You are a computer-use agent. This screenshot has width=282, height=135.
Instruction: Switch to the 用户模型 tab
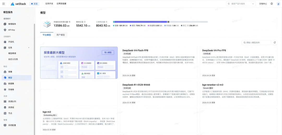[61, 35]
